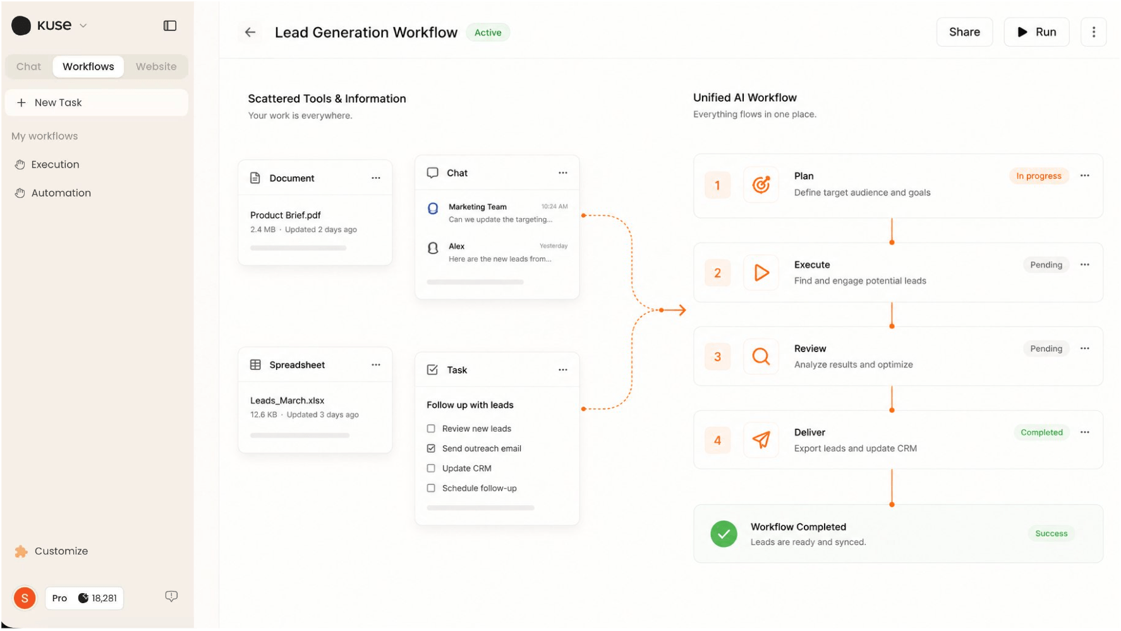Click the Execute step Pending badge
Image resolution: width=1121 pixels, height=631 pixels.
point(1046,265)
